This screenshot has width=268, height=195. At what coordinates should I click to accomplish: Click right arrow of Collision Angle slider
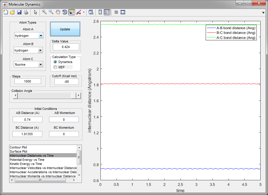pyautogui.click(x=78, y=95)
